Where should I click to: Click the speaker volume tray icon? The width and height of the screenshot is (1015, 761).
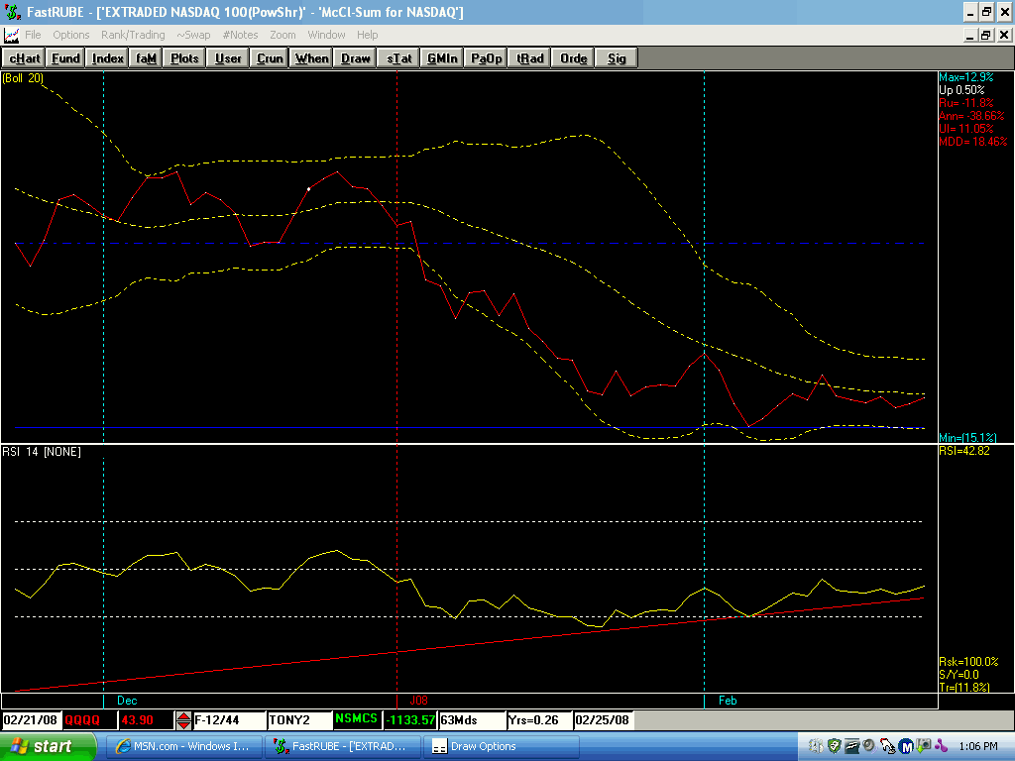(868, 746)
